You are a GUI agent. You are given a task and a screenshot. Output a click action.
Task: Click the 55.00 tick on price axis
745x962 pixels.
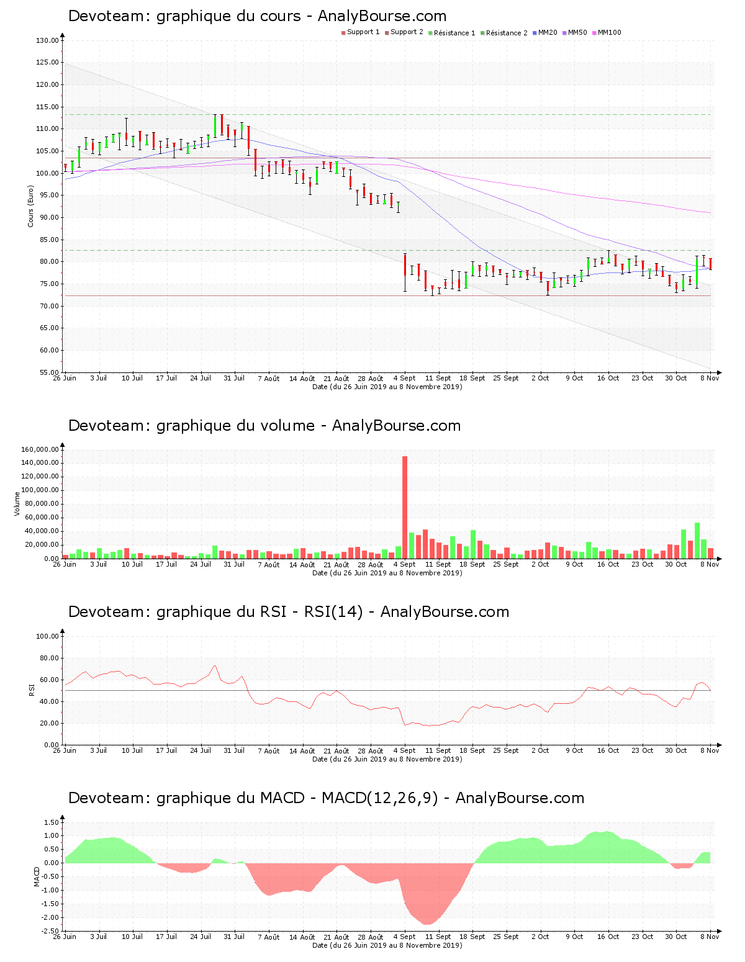[x=49, y=372]
